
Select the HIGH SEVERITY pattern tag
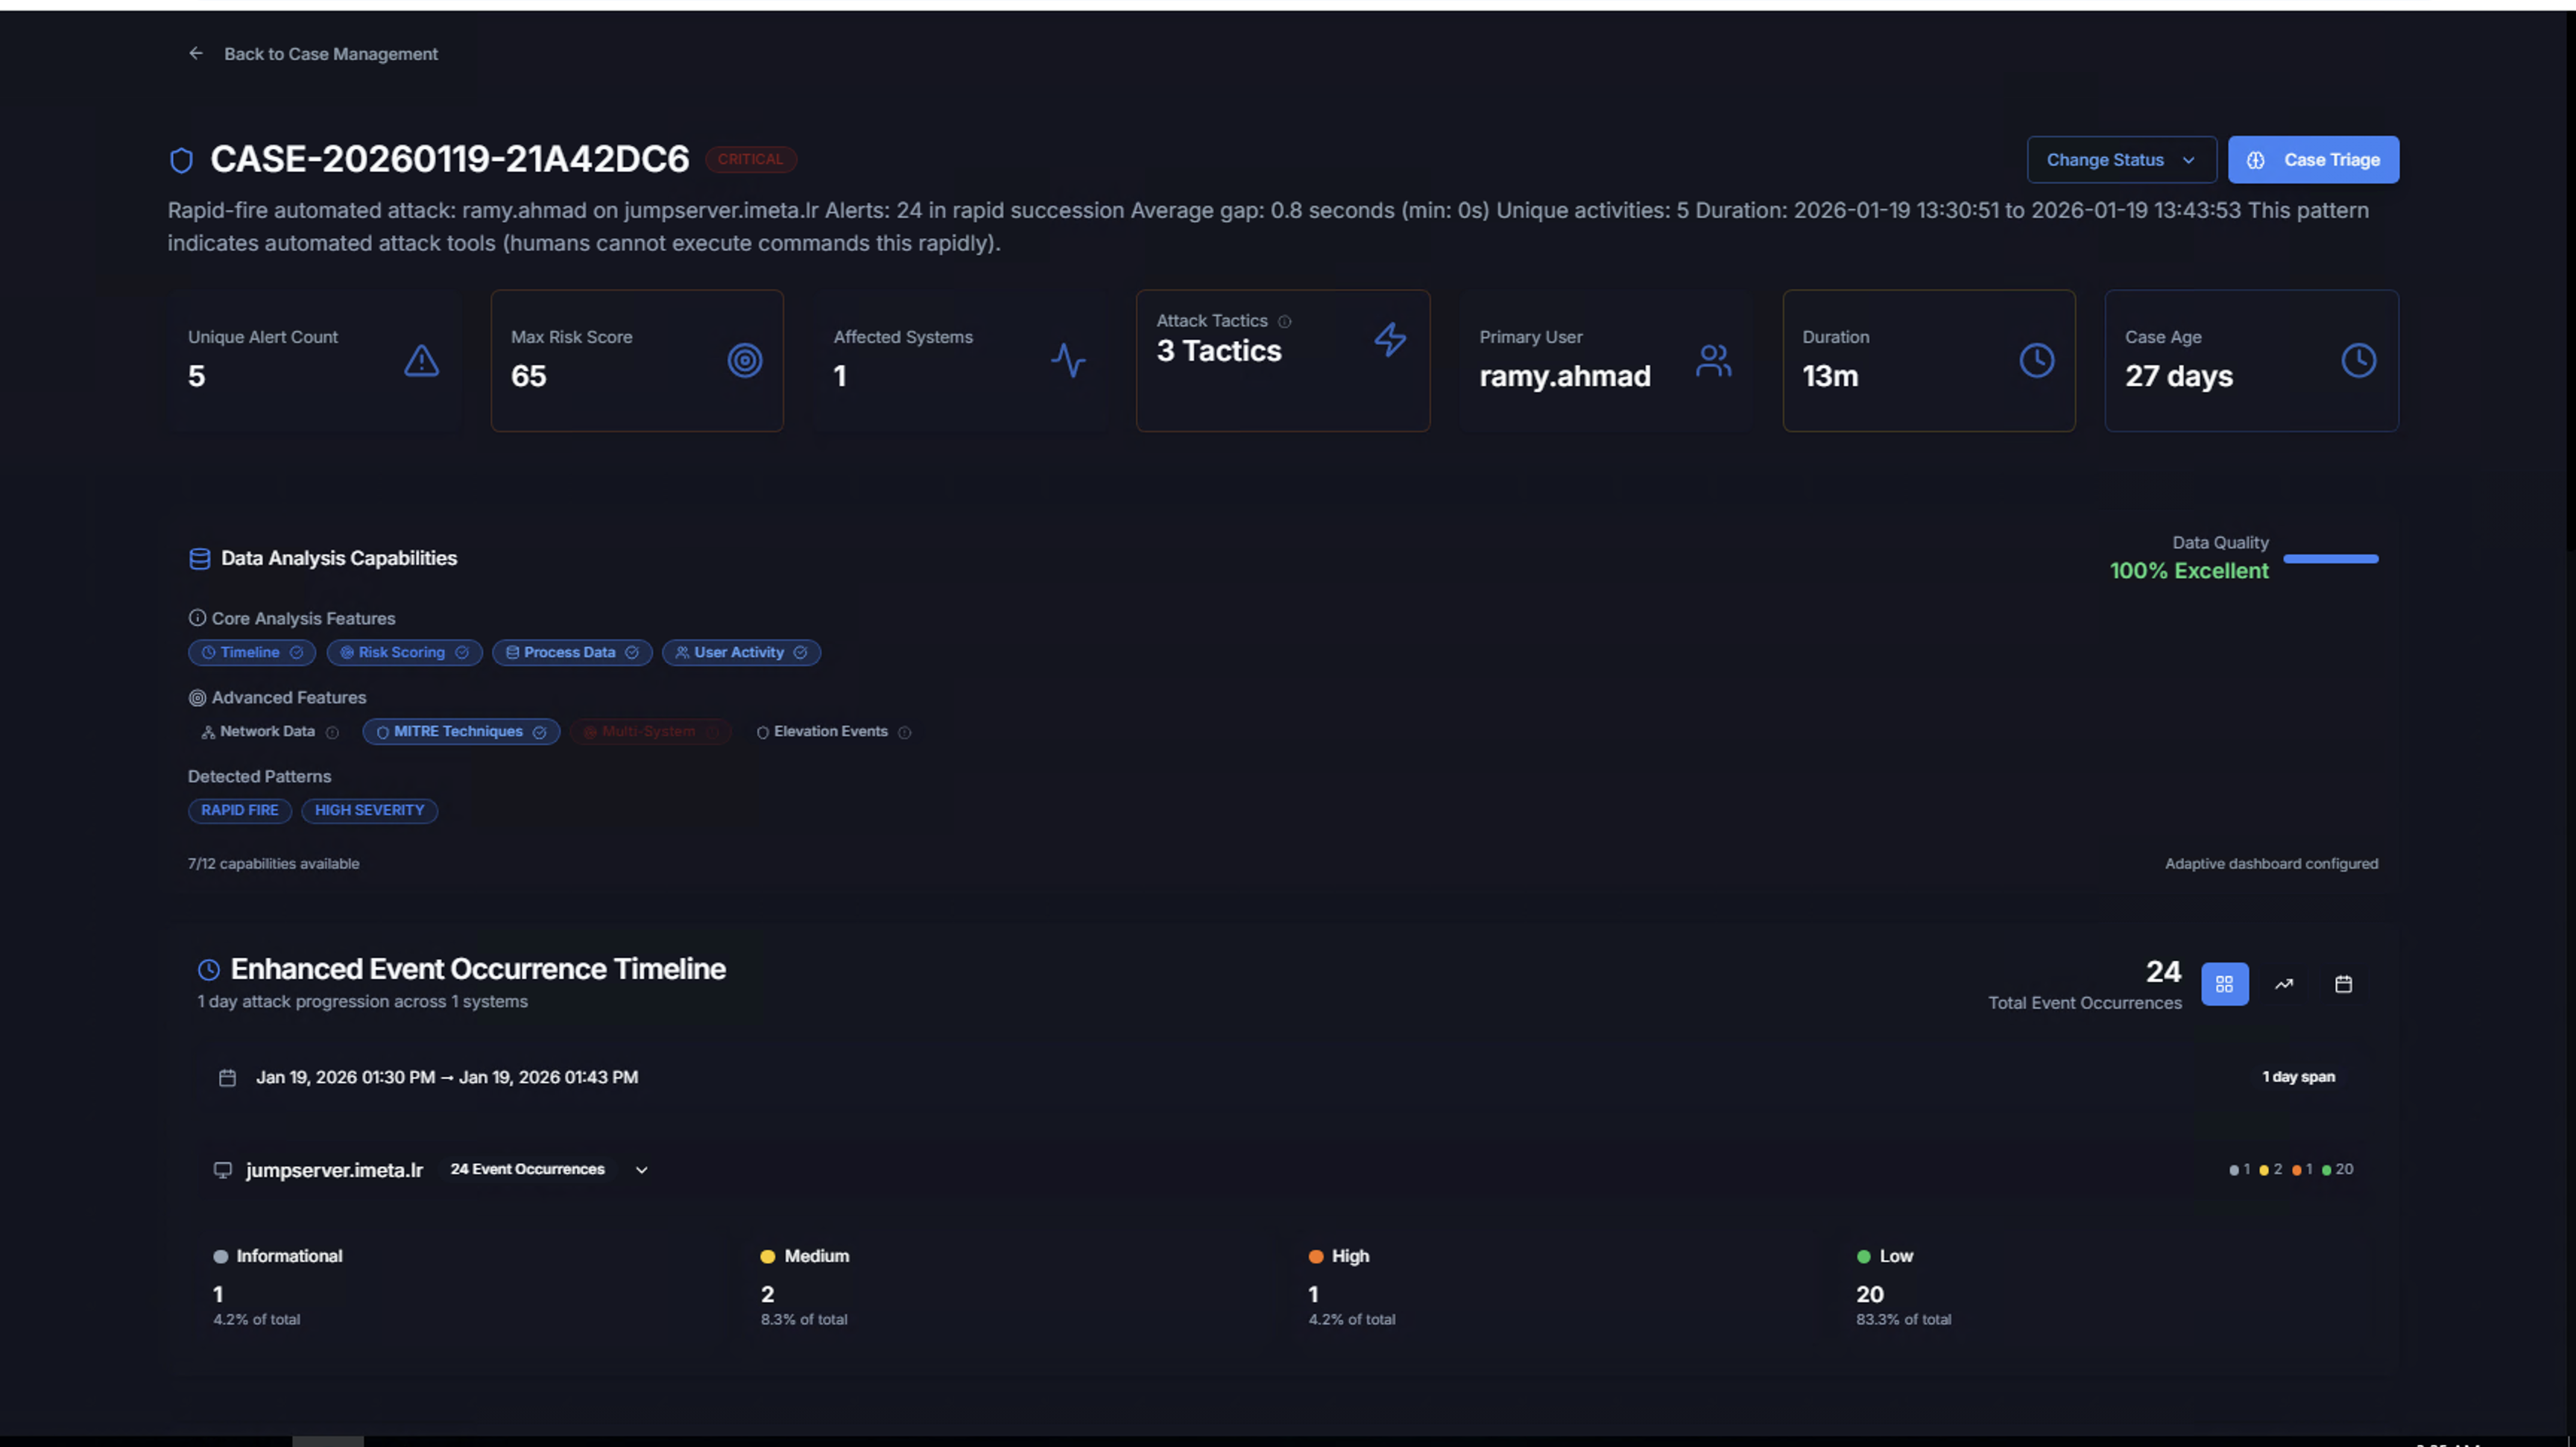coord(369,811)
